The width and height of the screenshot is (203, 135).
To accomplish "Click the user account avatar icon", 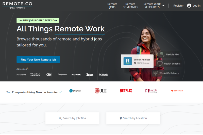I will [x=189, y=6].
